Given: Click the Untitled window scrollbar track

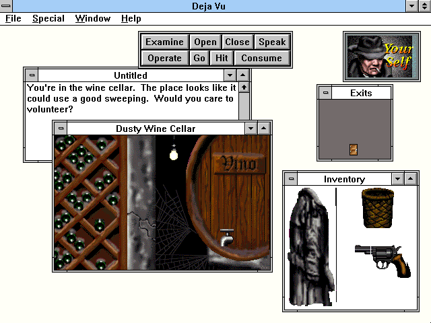Looking at the screenshot, I should (244, 106).
